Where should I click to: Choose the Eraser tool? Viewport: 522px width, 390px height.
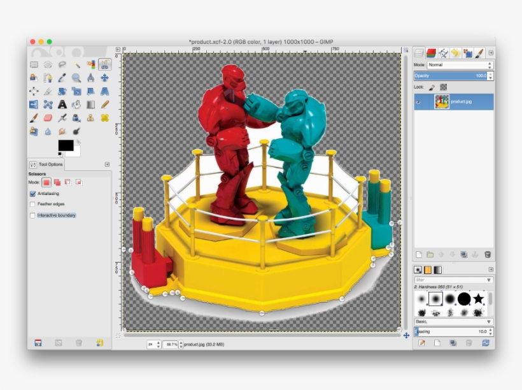48,118
